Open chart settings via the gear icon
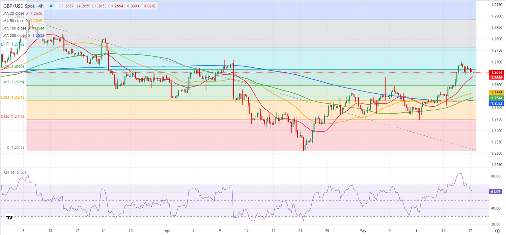The image size is (506, 235). (x=497, y=231)
